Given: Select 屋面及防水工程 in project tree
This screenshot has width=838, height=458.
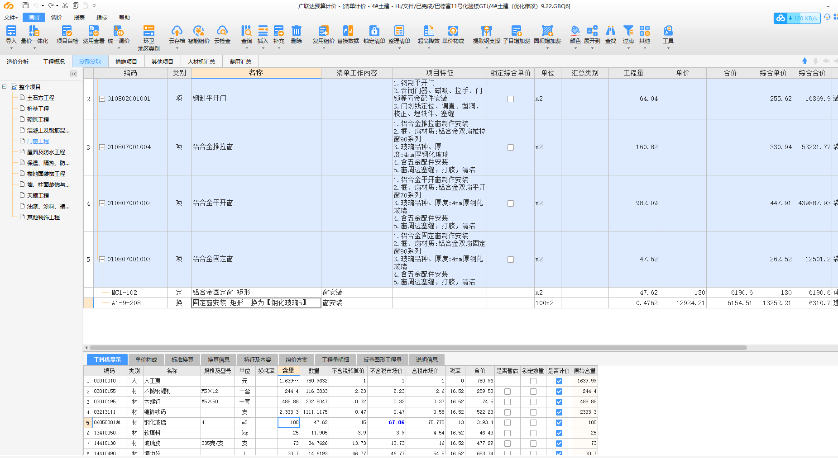Looking at the screenshot, I should pos(46,152).
